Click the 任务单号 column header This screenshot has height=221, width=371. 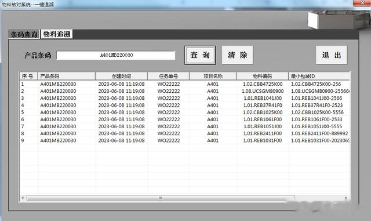[169, 76]
